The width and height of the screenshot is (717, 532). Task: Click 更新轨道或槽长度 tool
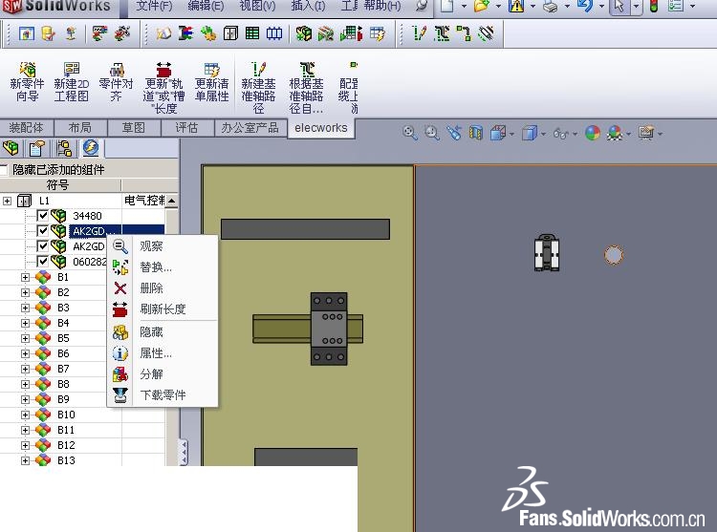tap(163, 88)
